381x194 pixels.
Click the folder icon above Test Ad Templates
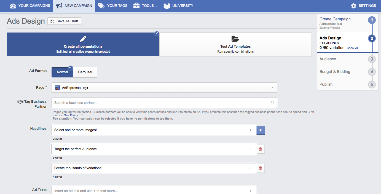pos(235,39)
